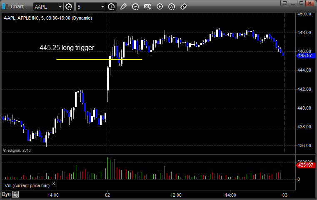The height and width of the screenshot is (200, 317).
Task: Select the yellow long trigger line
Action: pos(99,59)
